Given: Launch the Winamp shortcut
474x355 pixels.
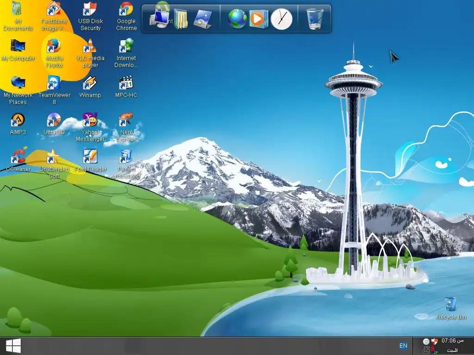Looking at the screenshot, I should (x=90, y=87).
